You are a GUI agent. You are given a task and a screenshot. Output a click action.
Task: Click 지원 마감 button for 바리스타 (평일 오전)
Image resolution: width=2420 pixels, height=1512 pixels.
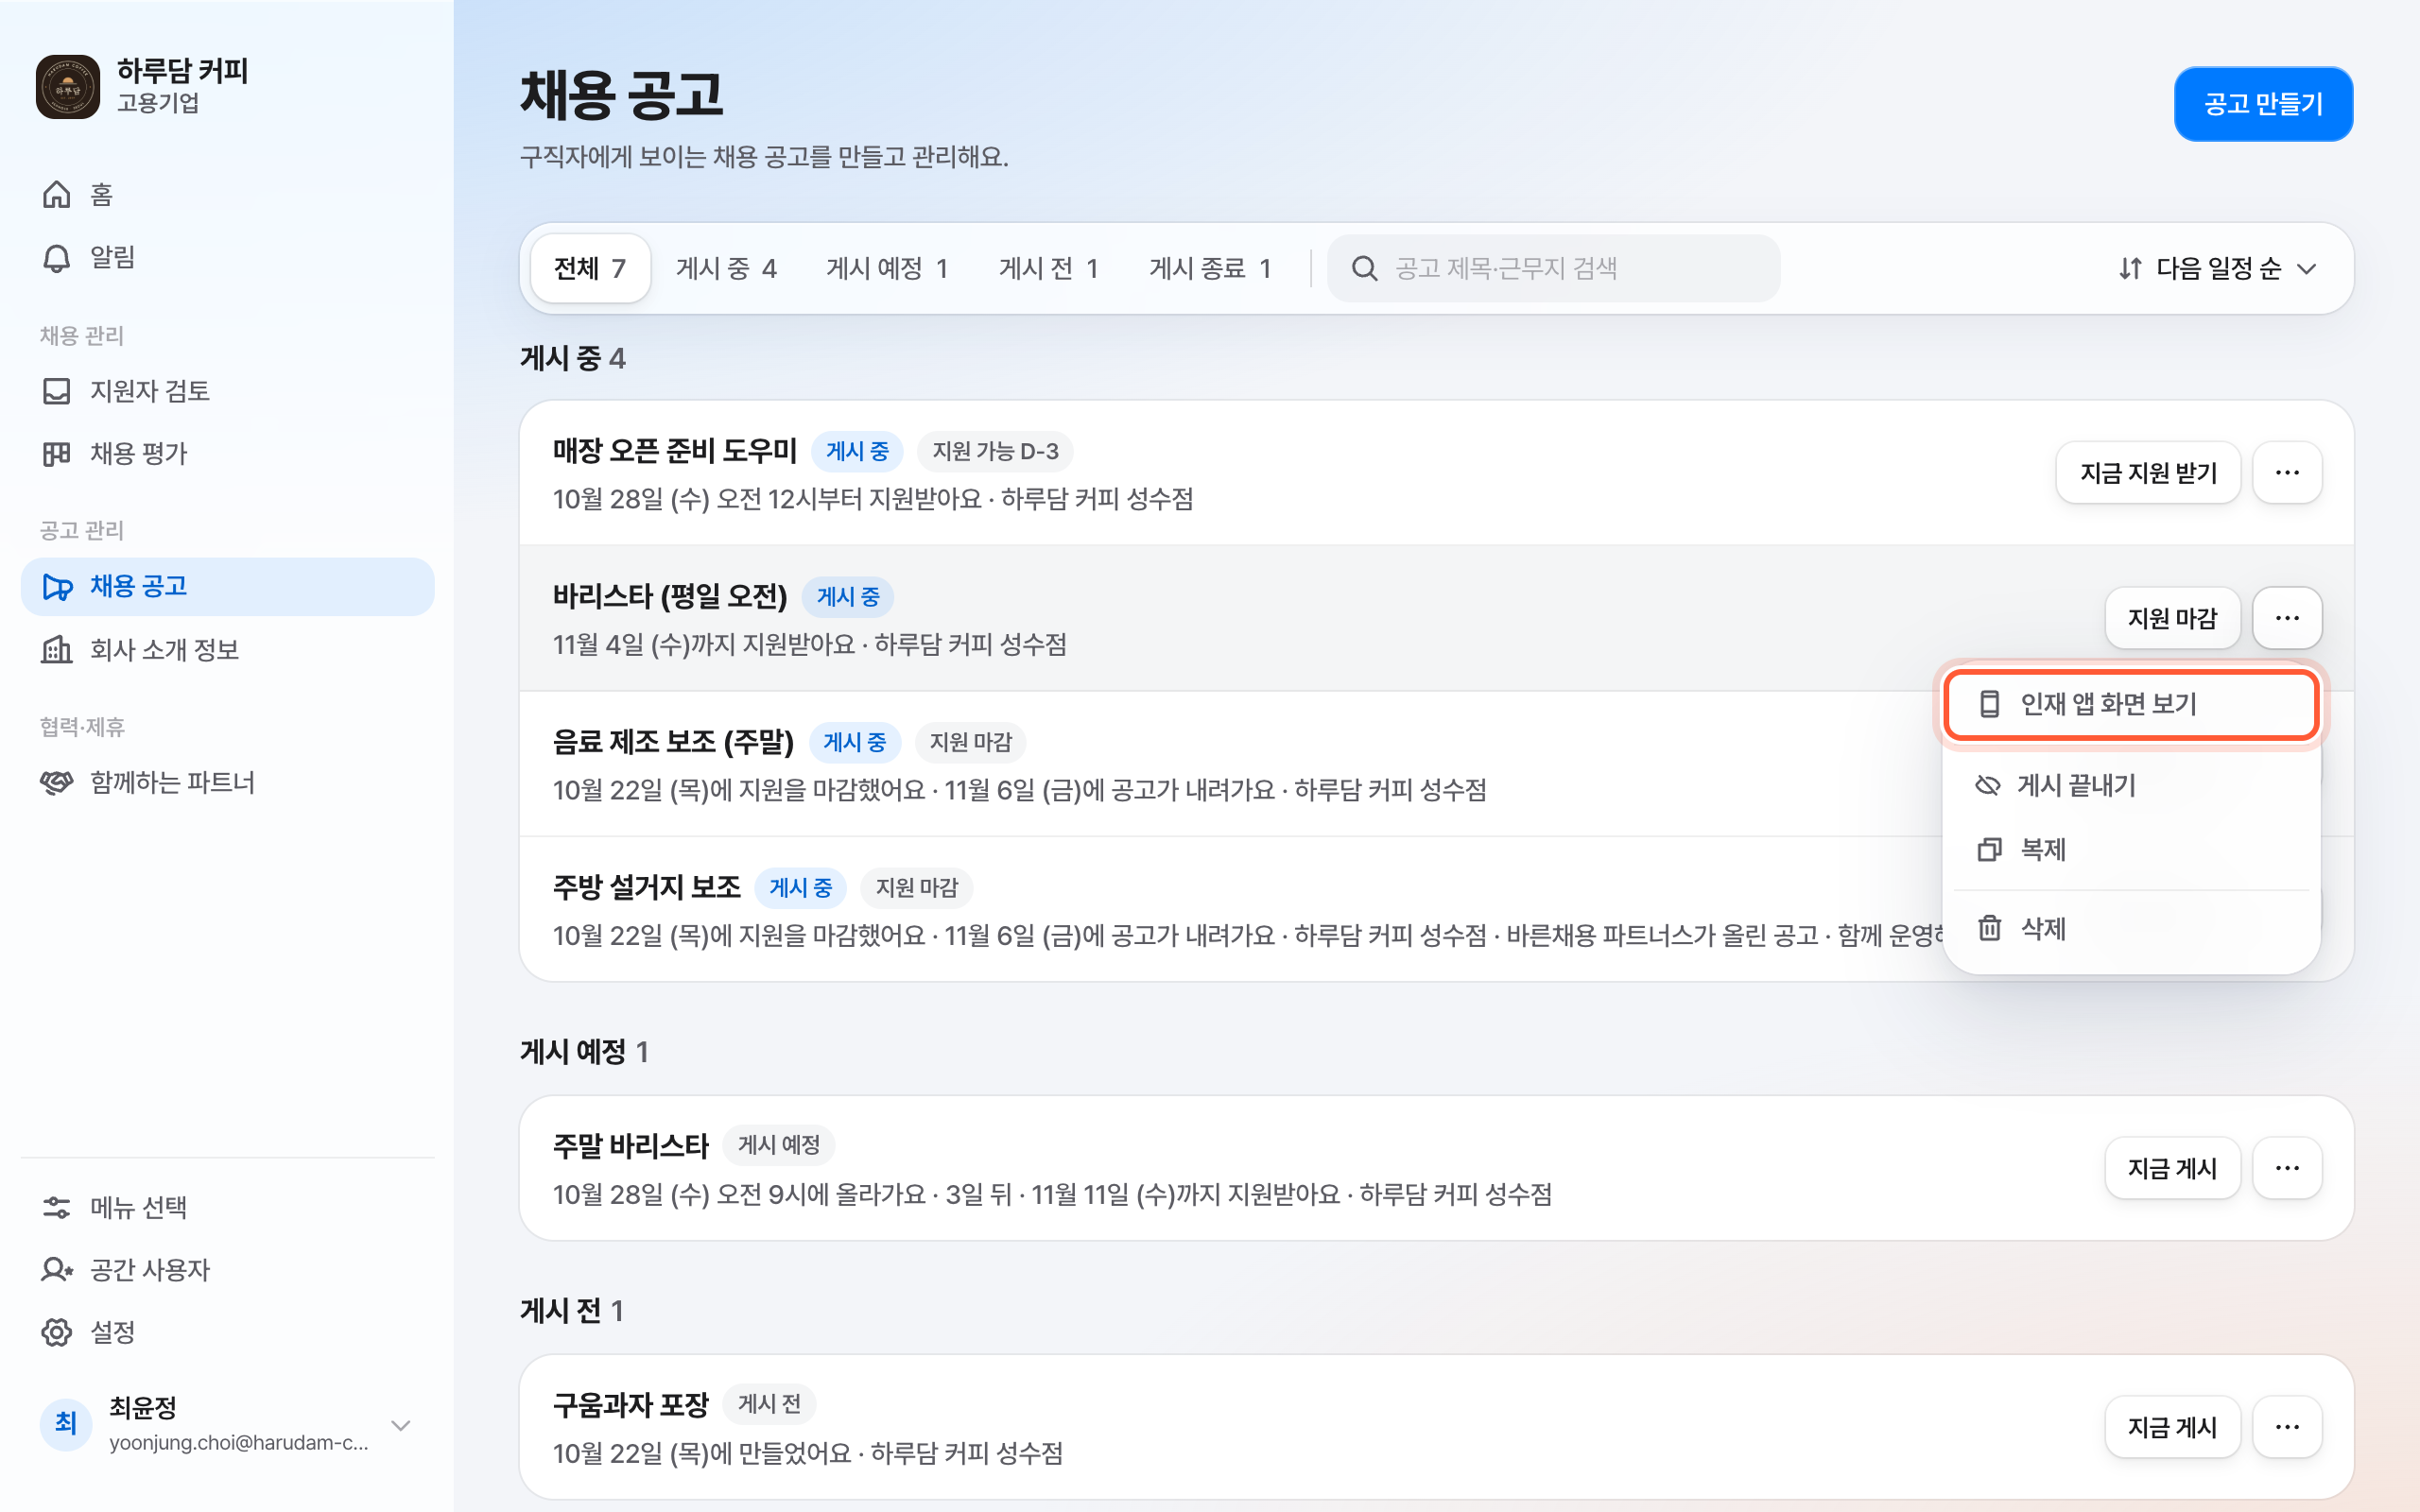[2172, 618]
